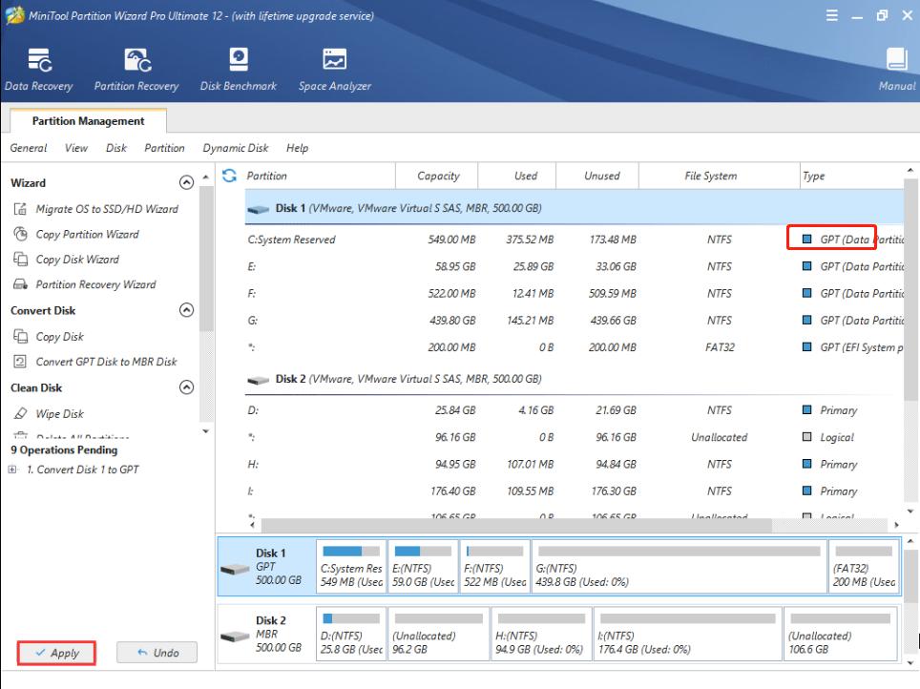
Task: Apply the pending operations
Action: point(56,653)
